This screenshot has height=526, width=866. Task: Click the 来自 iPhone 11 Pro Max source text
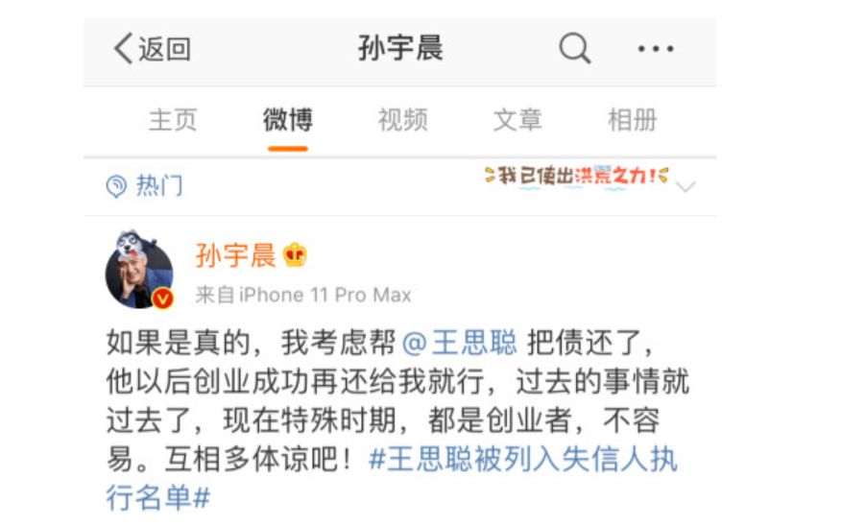(303, 295)
